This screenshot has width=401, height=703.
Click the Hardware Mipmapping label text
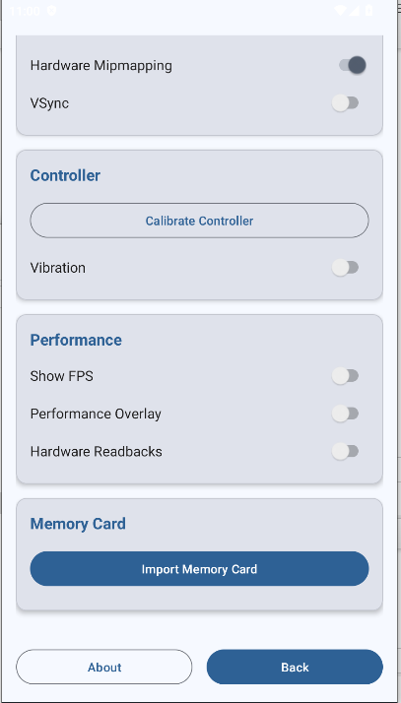100,66
